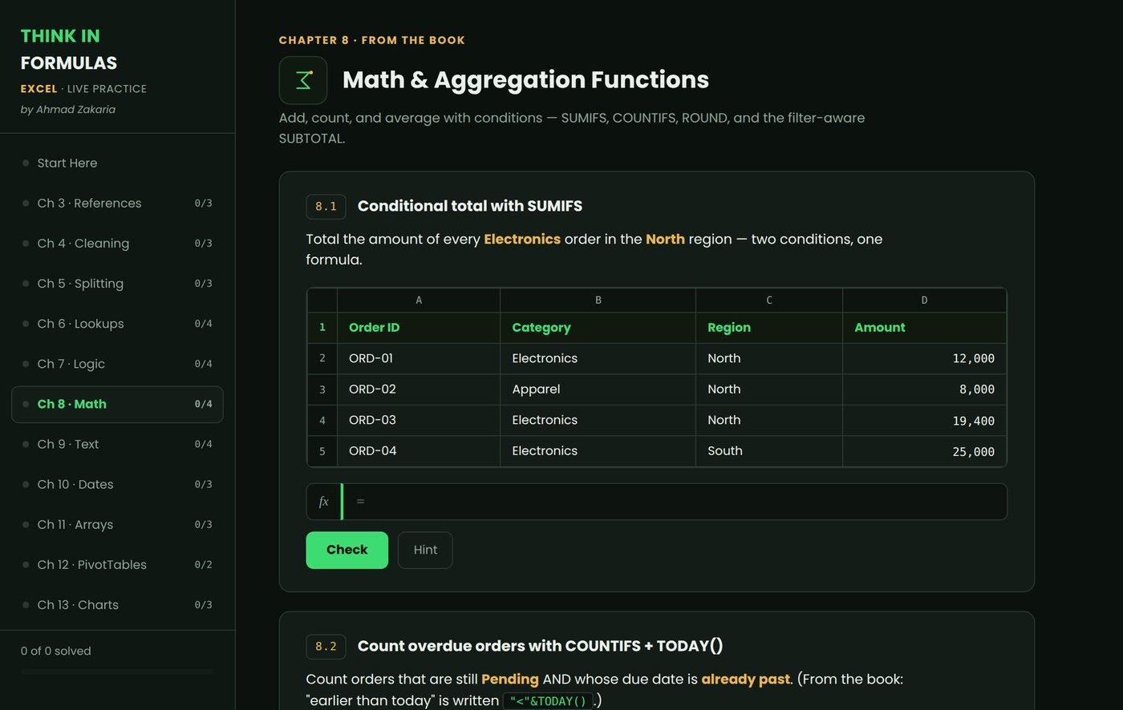The width and height of the screenshot is (1123, 710).
Task: Click the Amount header cell
Action: 924,328
